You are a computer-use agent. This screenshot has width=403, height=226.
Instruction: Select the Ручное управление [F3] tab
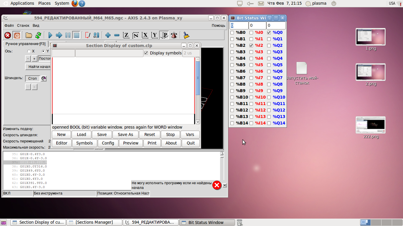point(26,44)
